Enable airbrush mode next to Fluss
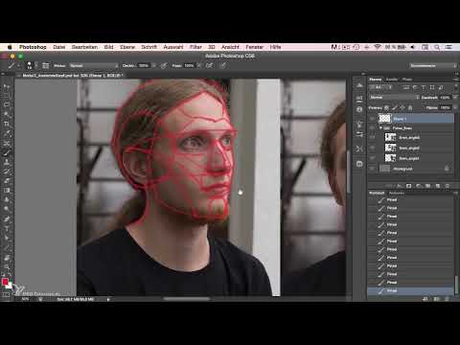Screen dimensions: 460x345 pos(209,65)
